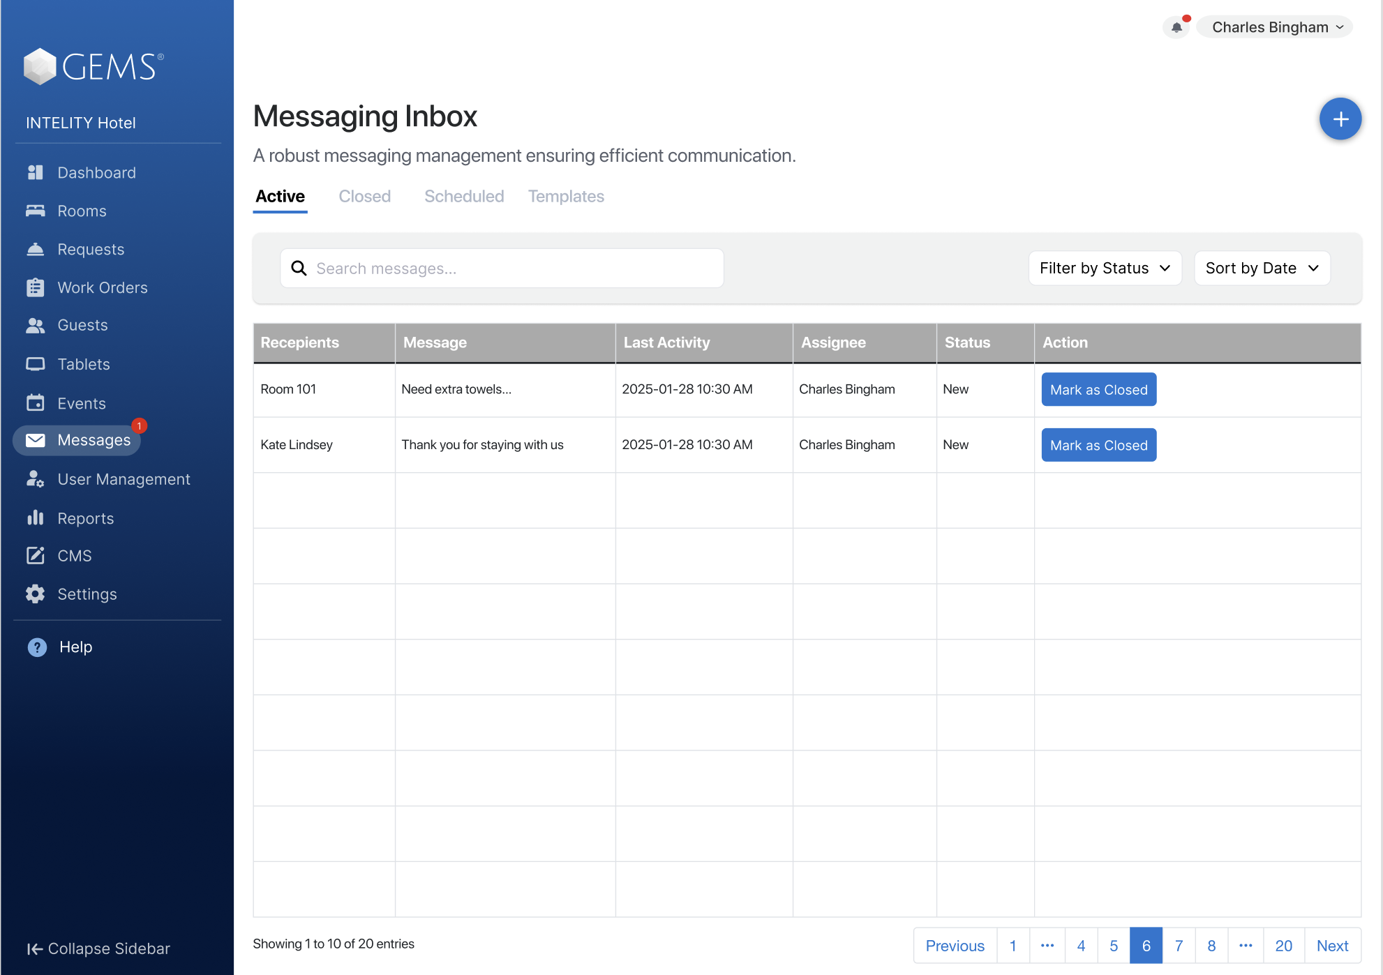Go to page 1
This screenshot has width=1383, height=975.
pyautogui.click(x=1013, y=946)
